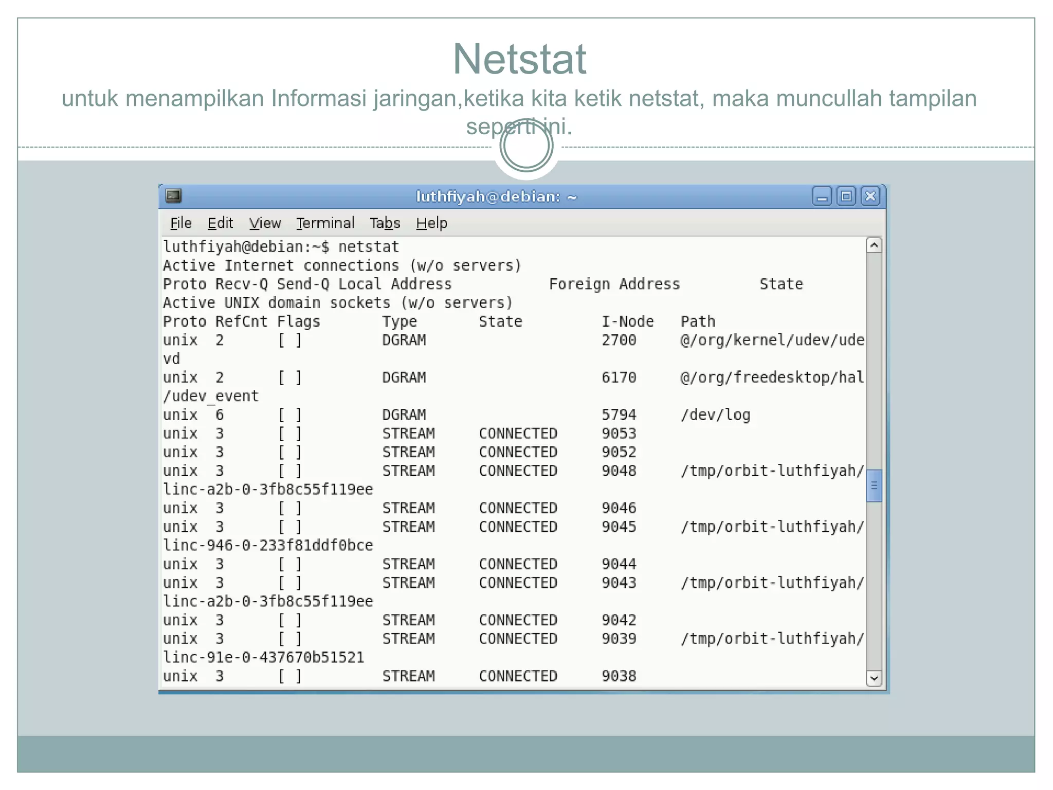Close the luthfiyah@debian terminal window
Image resolution: width=1053 pixels, height=790 pixels.
[870, 196]
